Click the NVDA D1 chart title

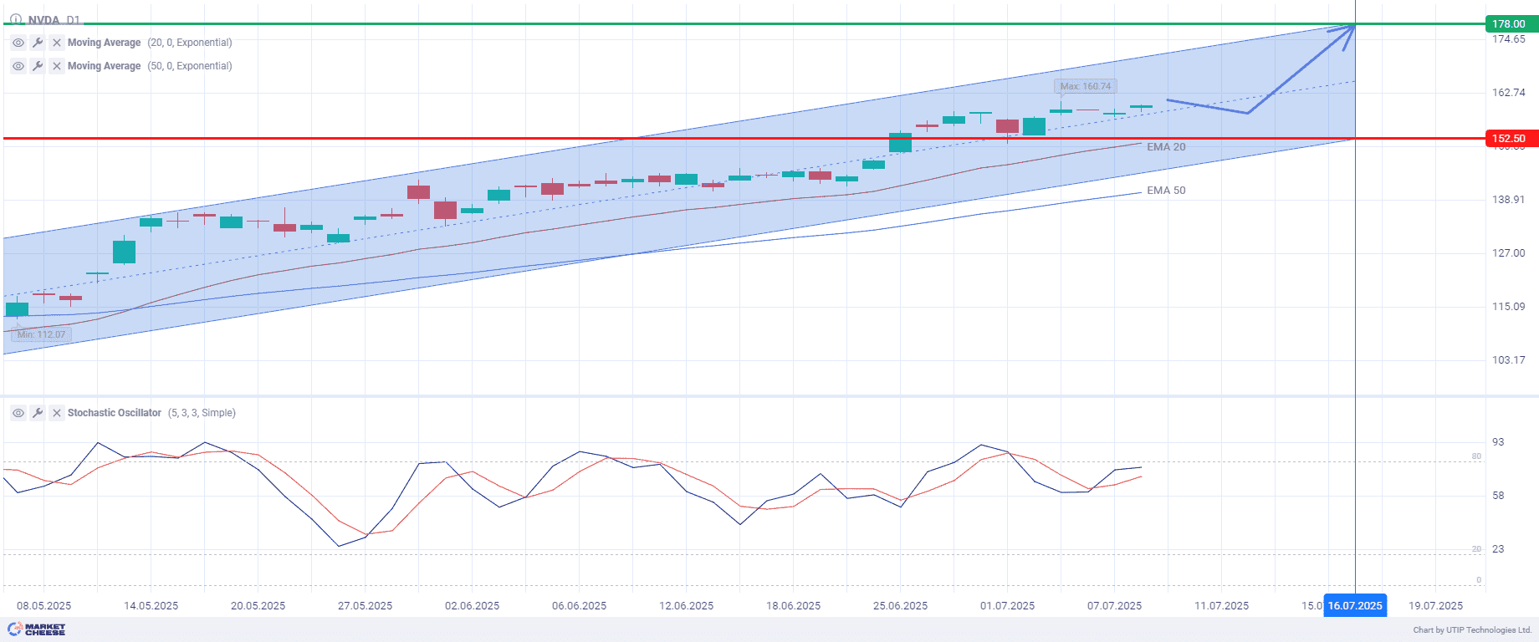coord(54,20)
